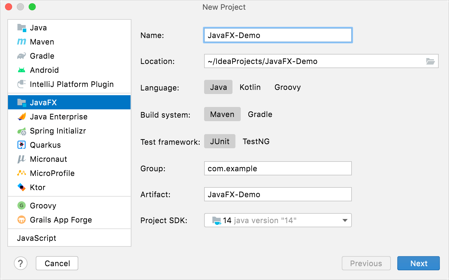Image resolution: width=449 pixels, height=280 pixels.
Task: Click the Ktor diamond icon
Action: coord(21,187)
